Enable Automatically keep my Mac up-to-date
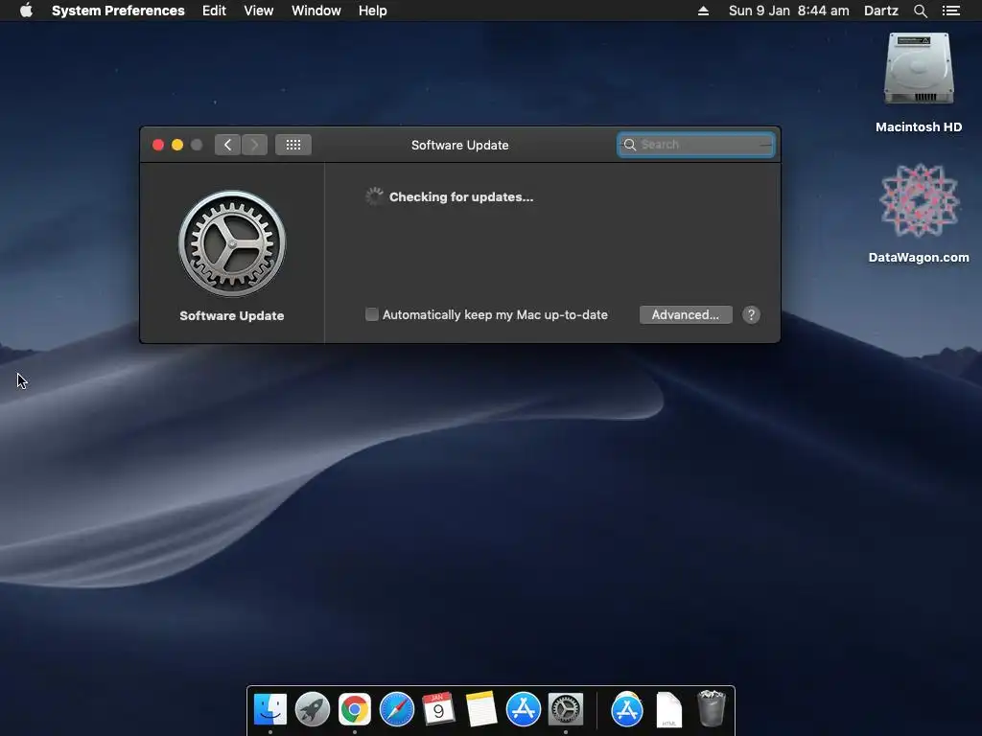The width and height of the screenshot is (982, 736). [372, 314]
